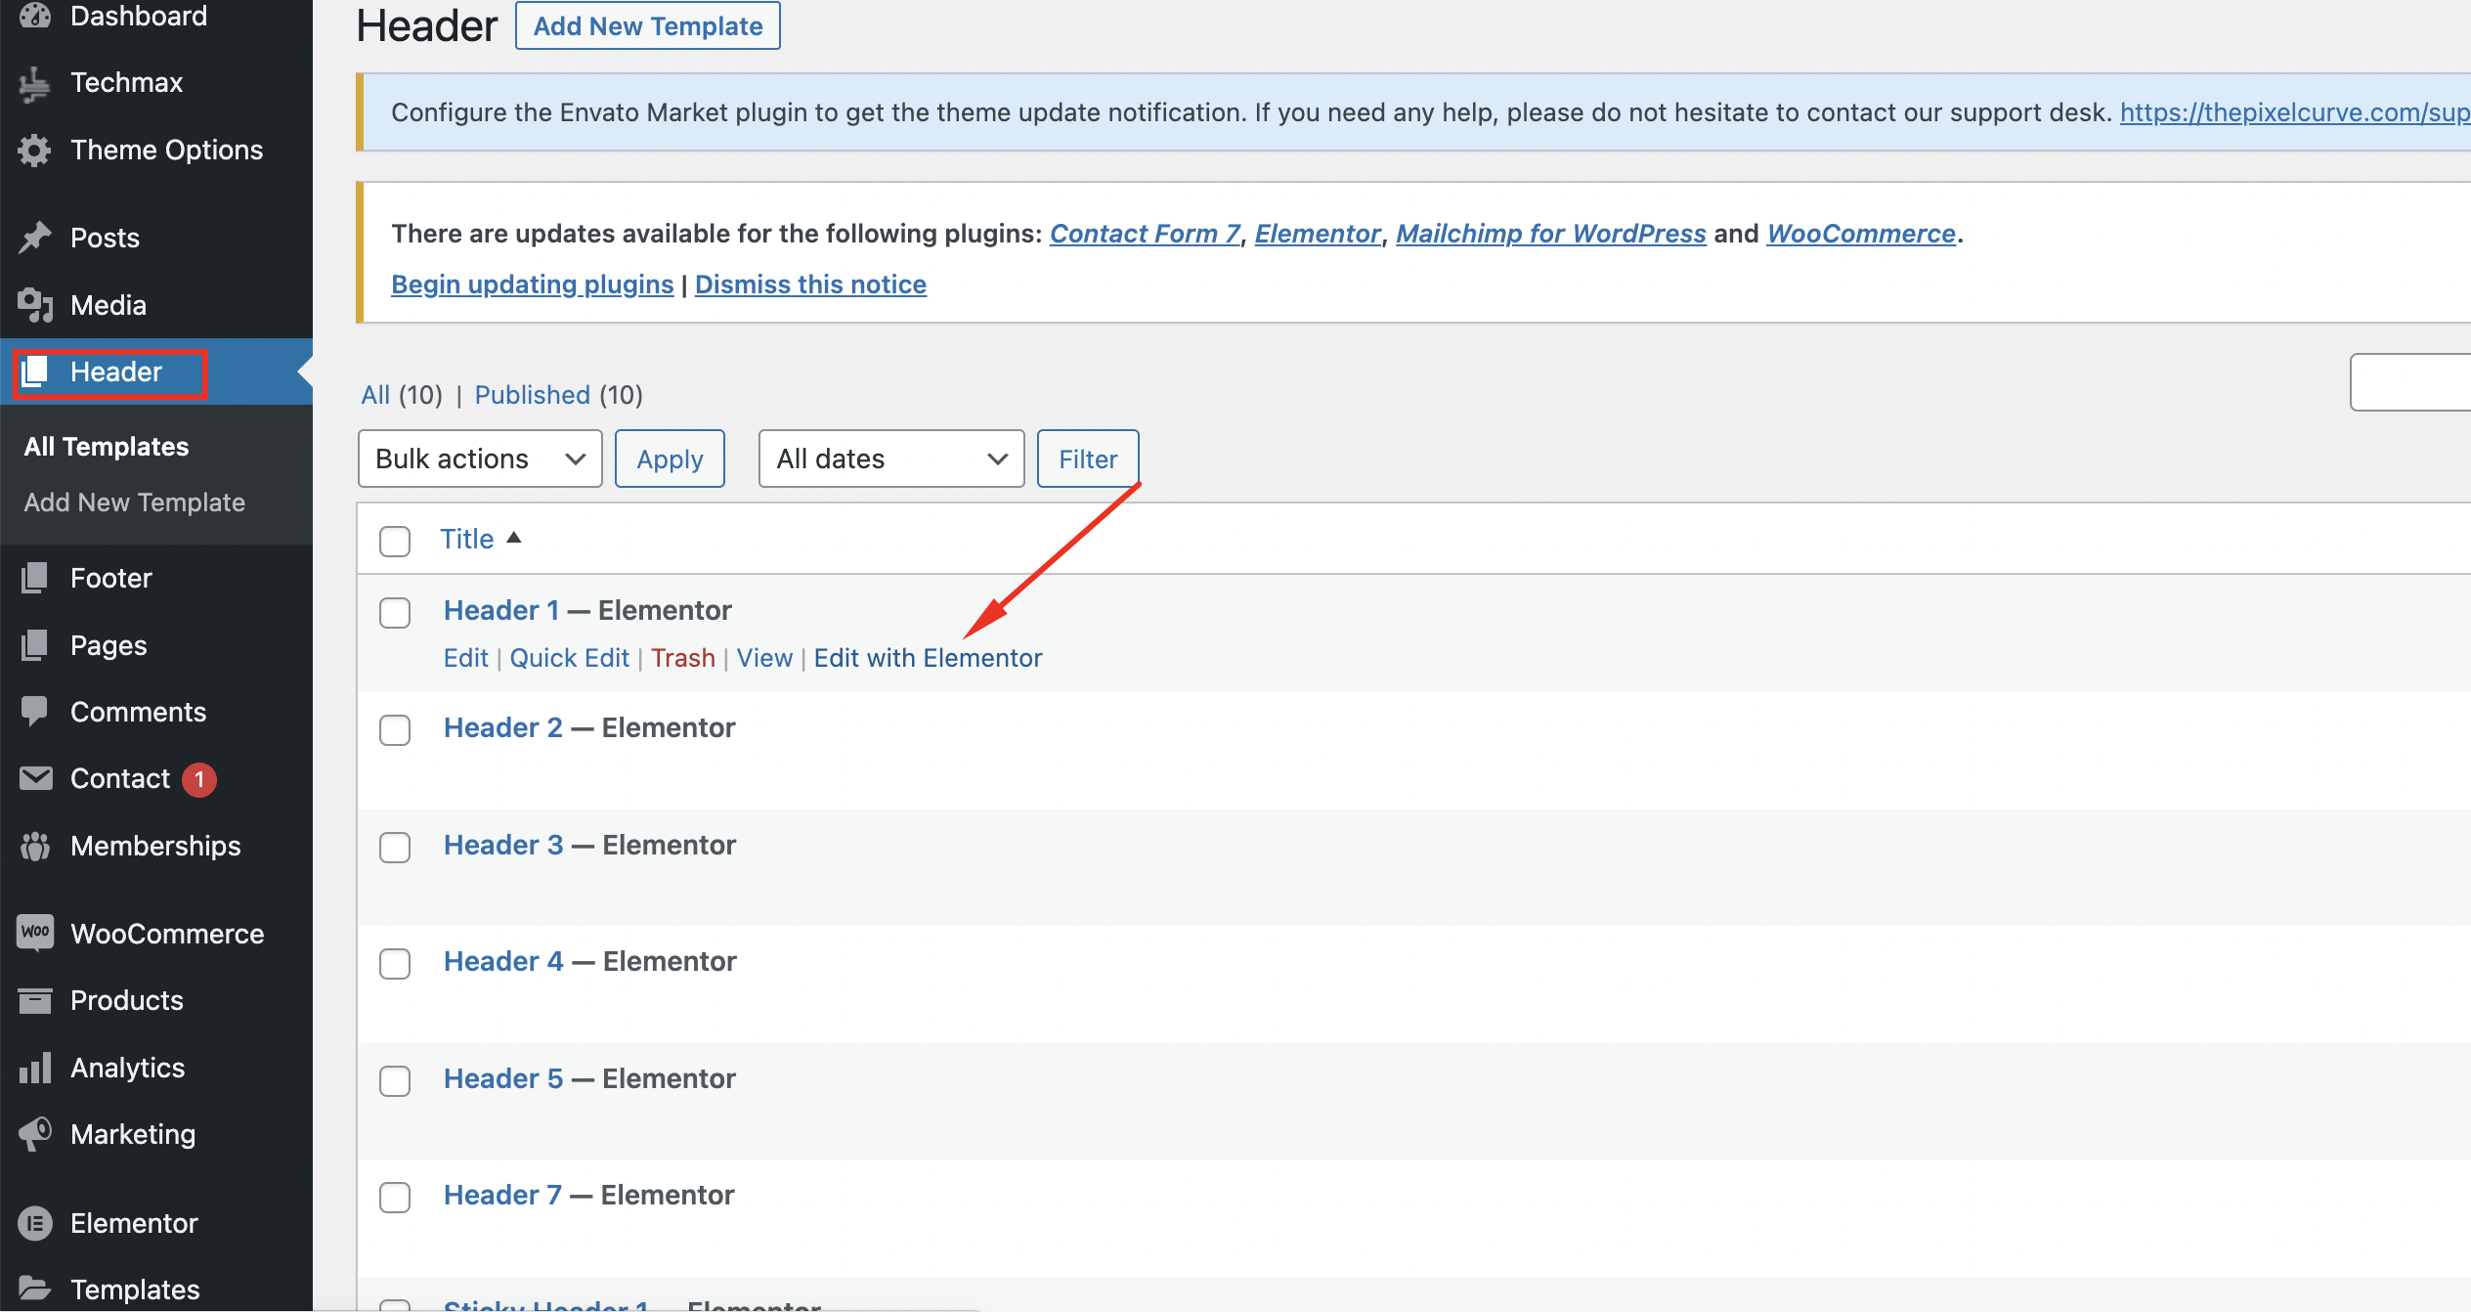Open Header 2 template title

tap(503, 727)
